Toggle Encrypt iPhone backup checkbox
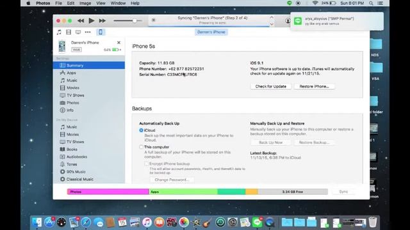 tap(147, 164)
